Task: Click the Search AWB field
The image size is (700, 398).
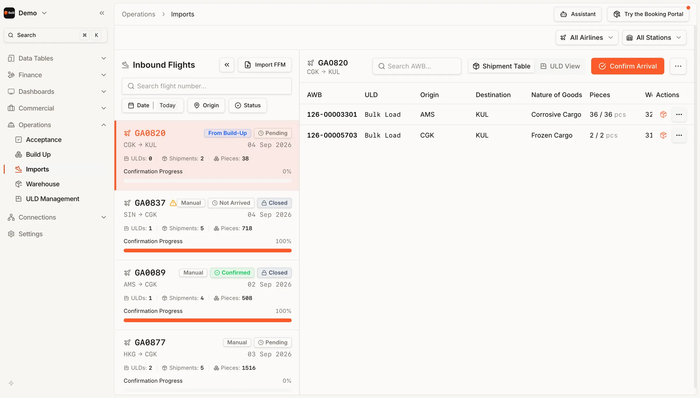Action: 416,66
